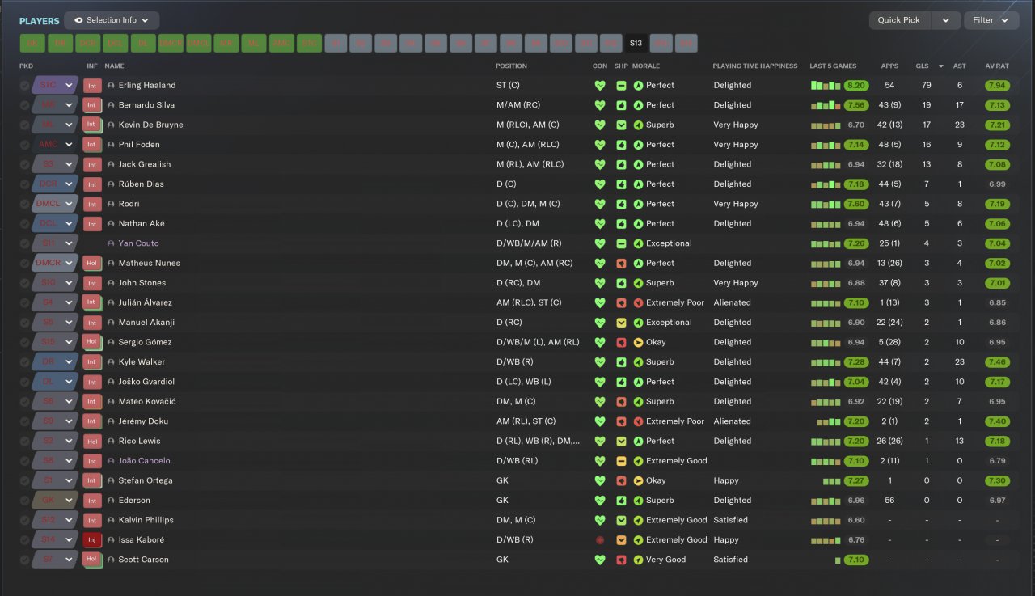The height and width of the screenshot is (596, 1035).
Task: Click Scott Carson's last 5 games form bar
Action: pos(839,560)
